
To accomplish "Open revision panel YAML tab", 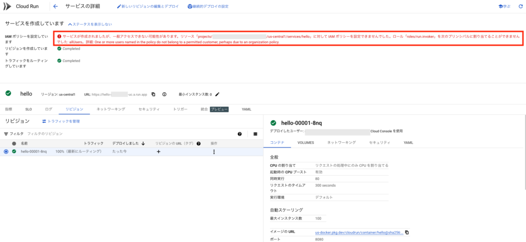I will point(408,143).
